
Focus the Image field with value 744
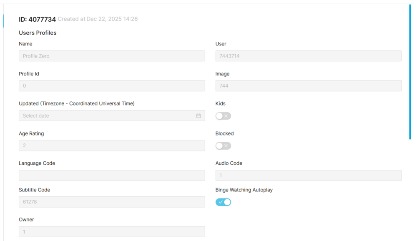[x=308, y=86]
